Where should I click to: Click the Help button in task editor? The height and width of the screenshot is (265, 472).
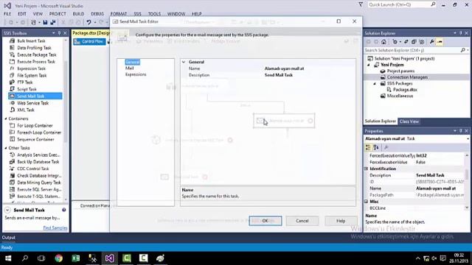tap(341, 221)
